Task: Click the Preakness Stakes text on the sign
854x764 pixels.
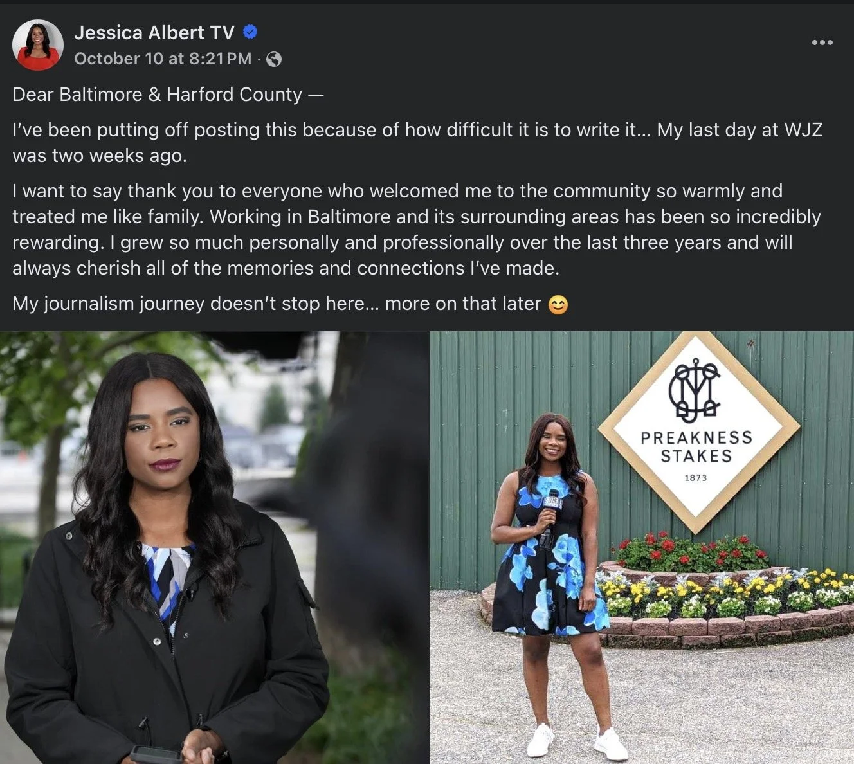Action: pyautogui.click(x=696, y=447)
